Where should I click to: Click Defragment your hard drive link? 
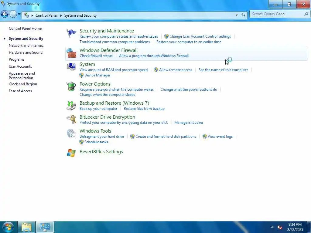pyautogui.click(x=102, y=137)
